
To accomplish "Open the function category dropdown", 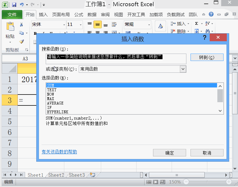I will (x=183, y=69).
